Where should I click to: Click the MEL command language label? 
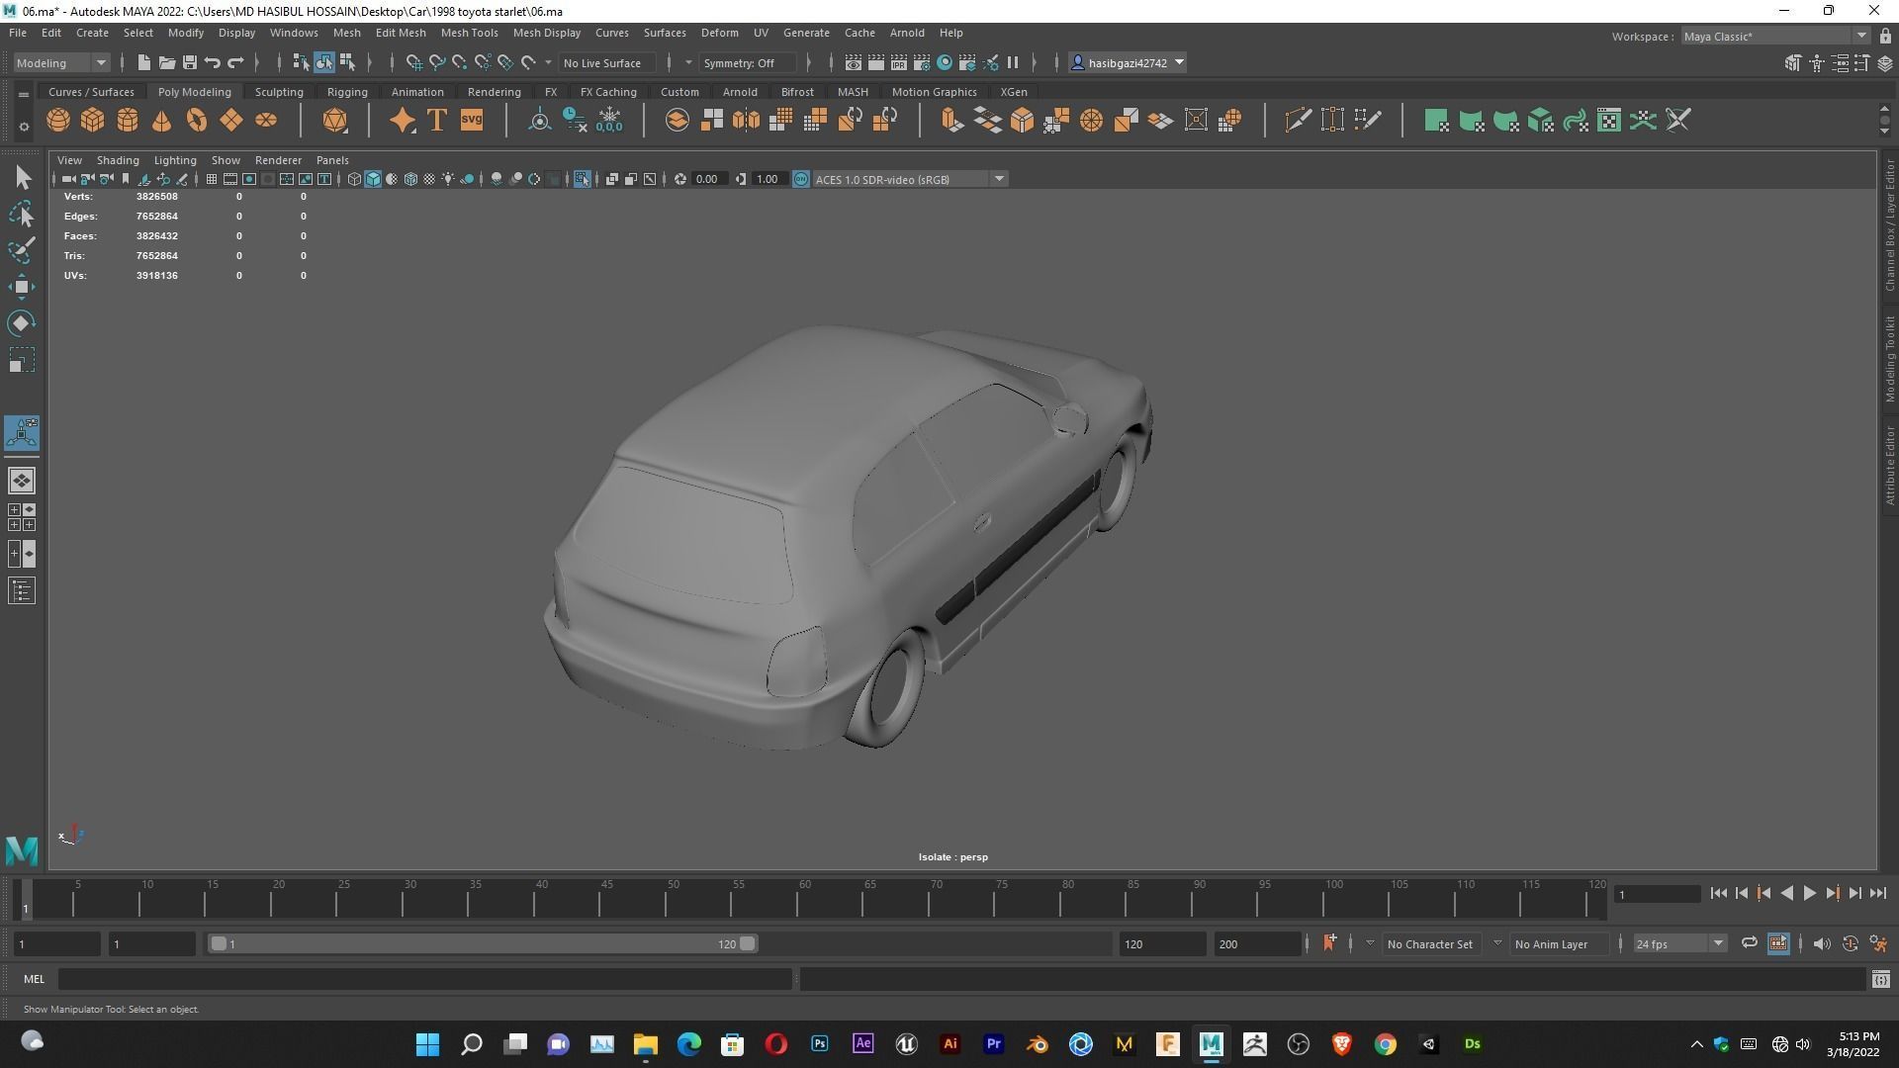(34, 979)
